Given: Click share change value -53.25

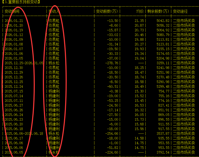Looking at the screenshot, I should tap(112, 101).
